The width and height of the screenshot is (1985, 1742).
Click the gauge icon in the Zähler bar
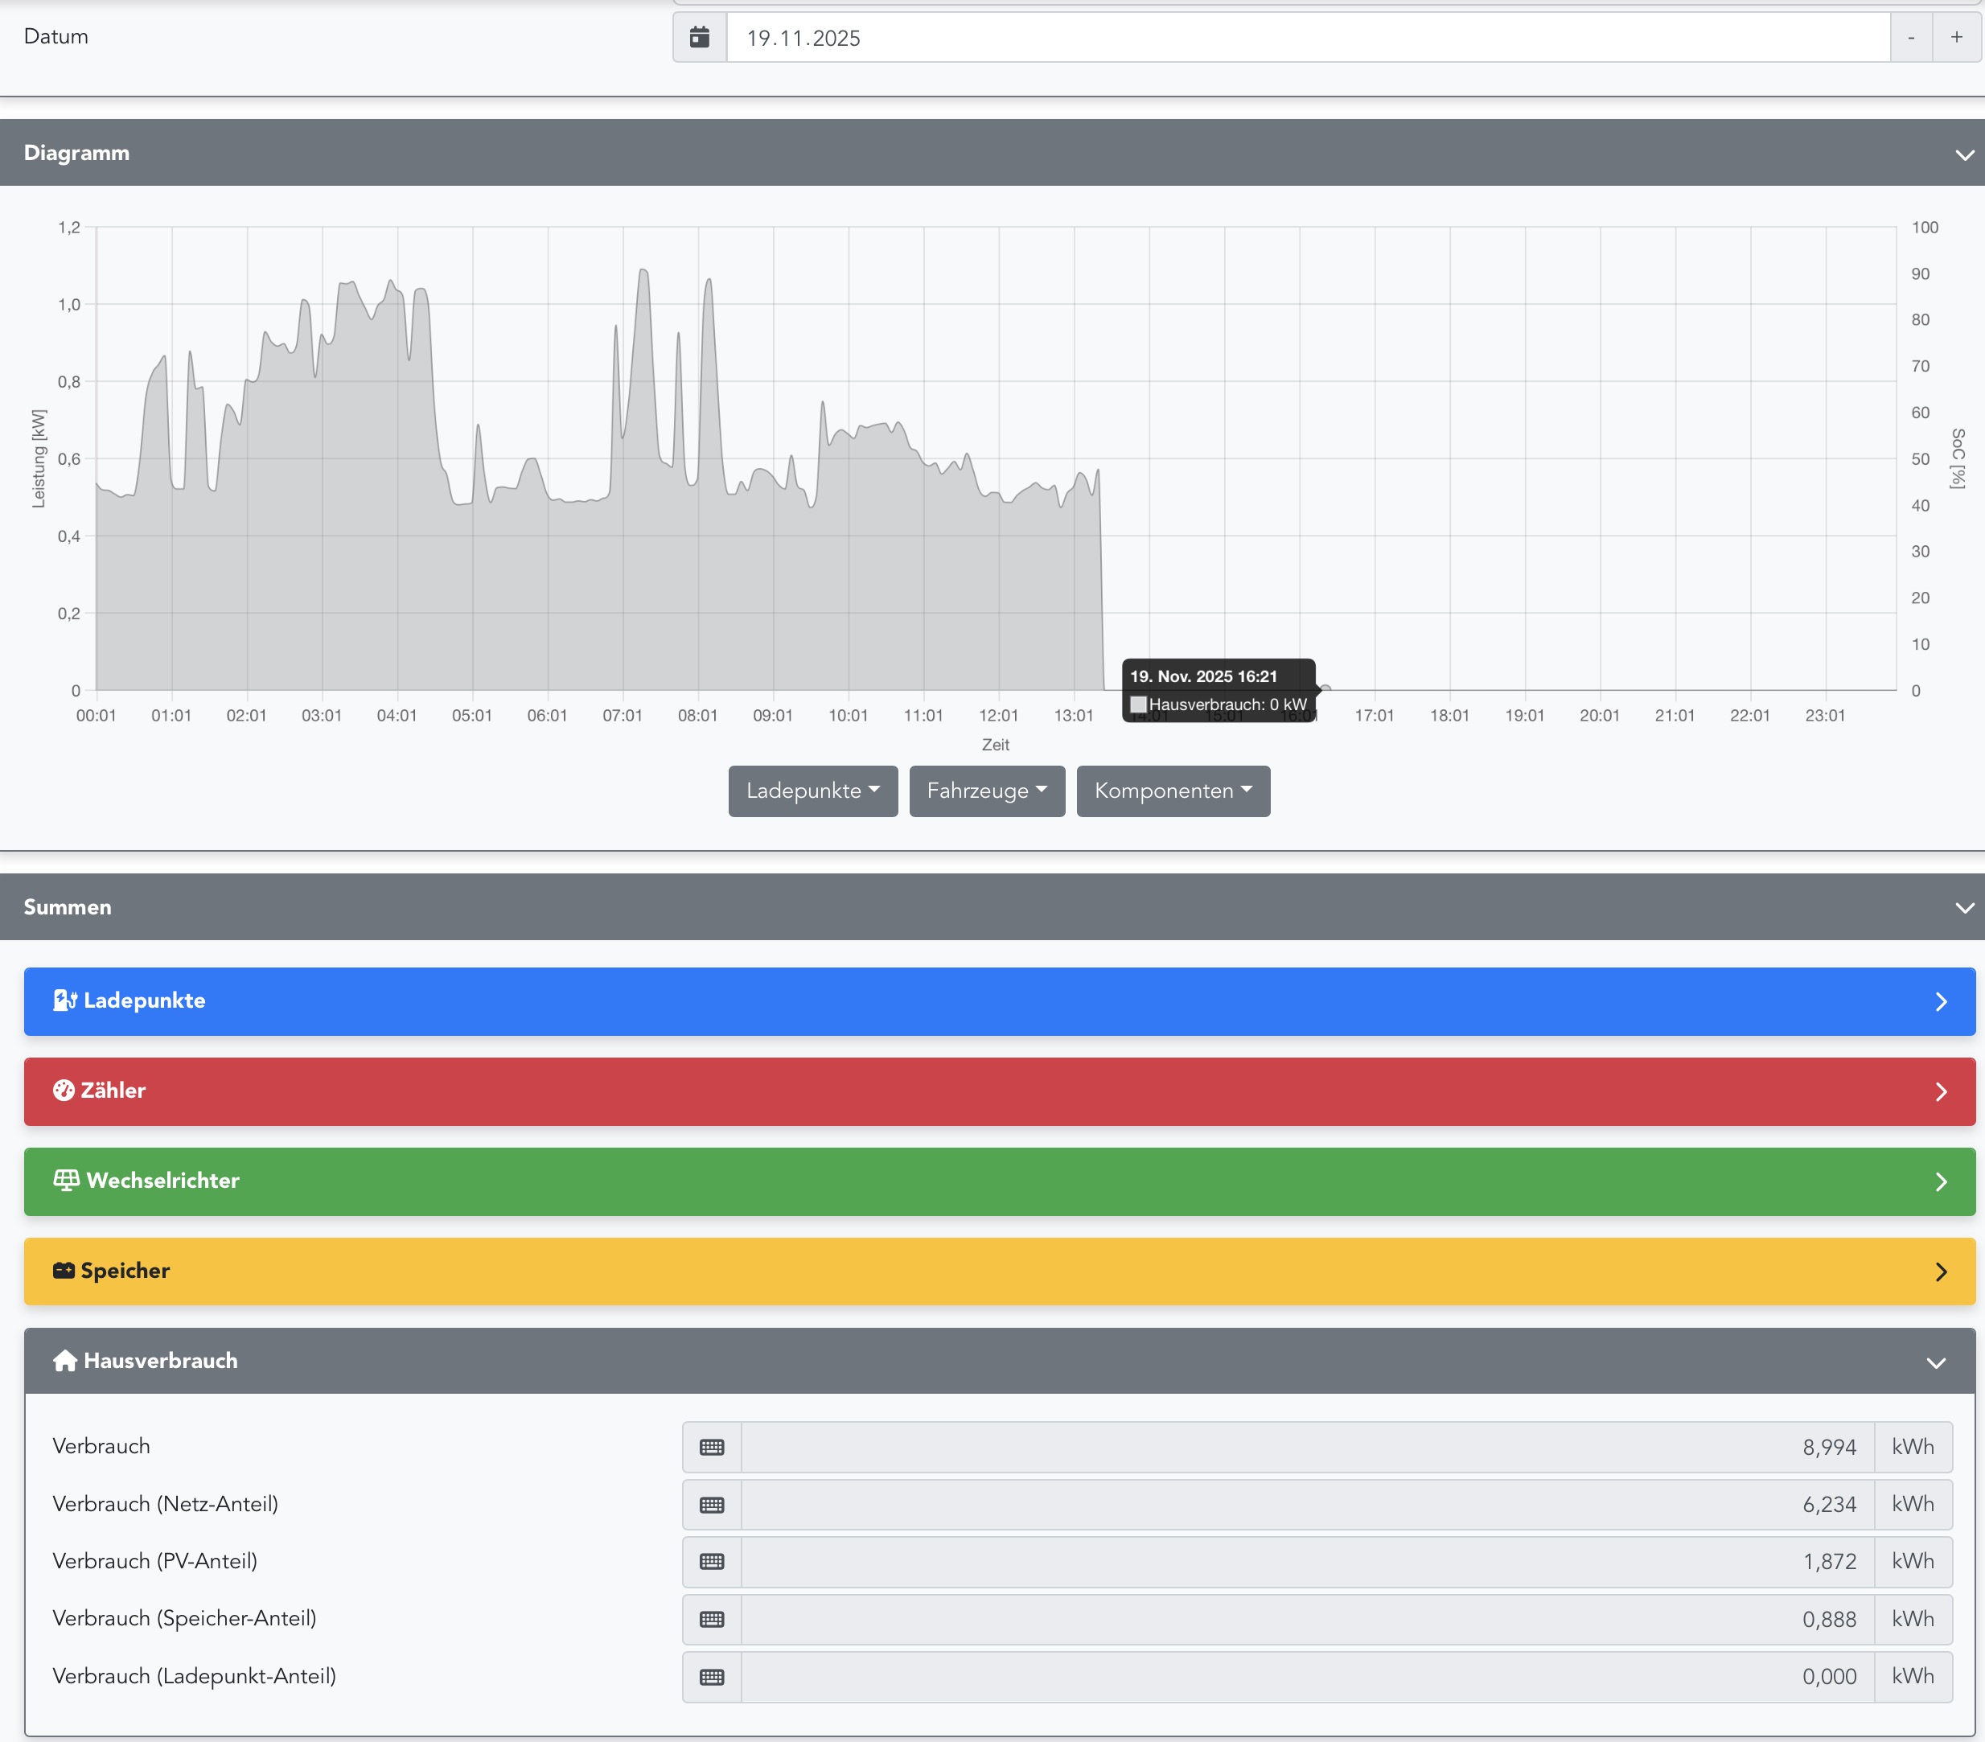[64, 1091]
